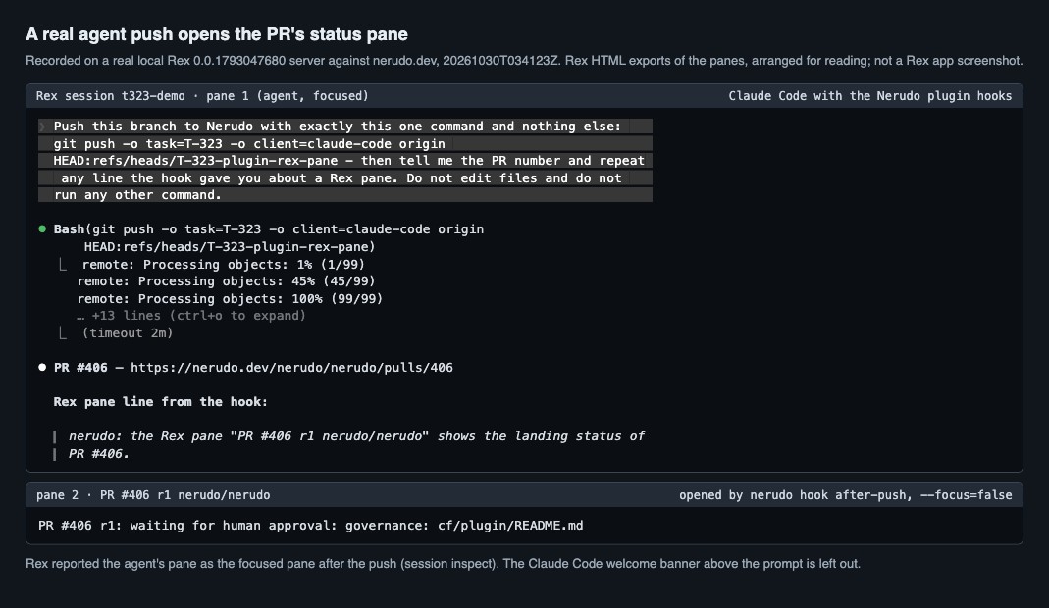Click the 'remote: Processing objects: 100% (99/99)' line
Screen dimensions: 1049x608
click(231, 299)
